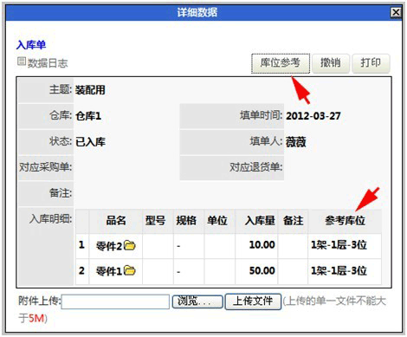This screenshot has height=337, width=407.
Task: Click 1架-1层-3位 location in row 2
Action: coord(339,271)
